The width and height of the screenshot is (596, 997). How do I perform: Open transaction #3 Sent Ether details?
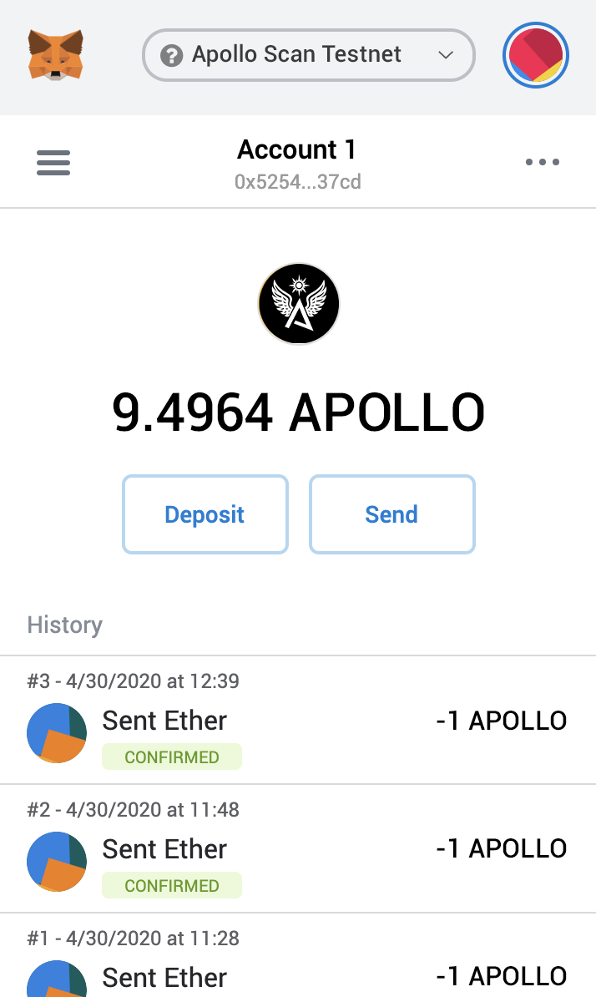coord(164,721)
